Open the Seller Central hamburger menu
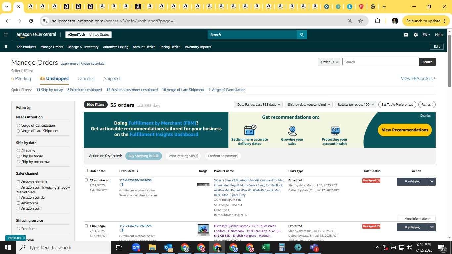The height and width of the screenshot is (254, 452). (6, 35)
